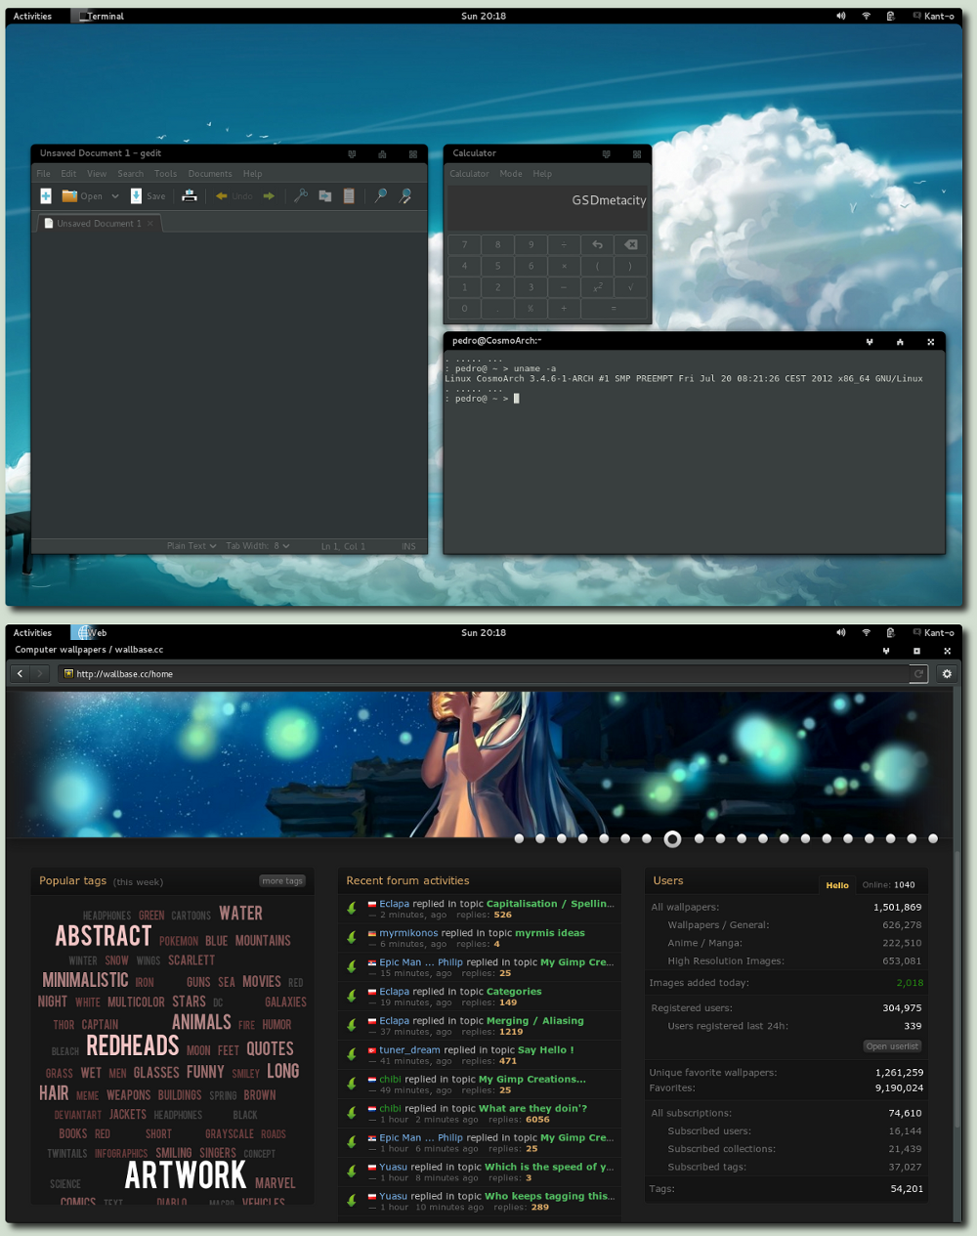Click the calculator display field
Viewport: 977px width, 1236px height.
(x=548, y=208)
